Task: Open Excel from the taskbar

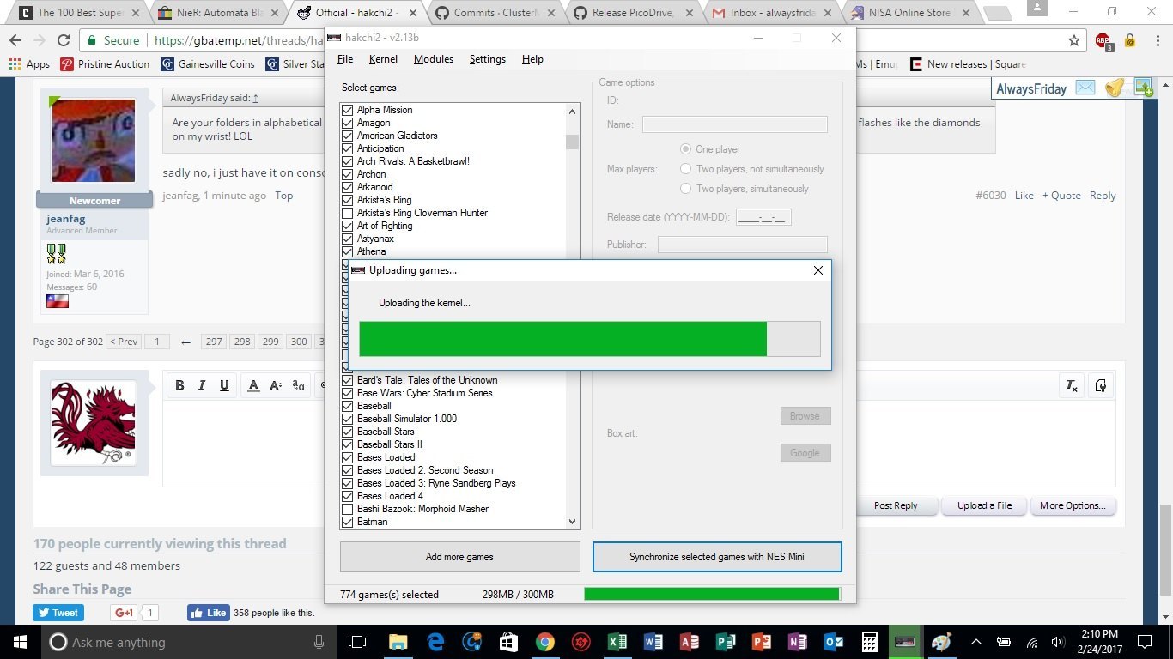Action: [617, 642]
